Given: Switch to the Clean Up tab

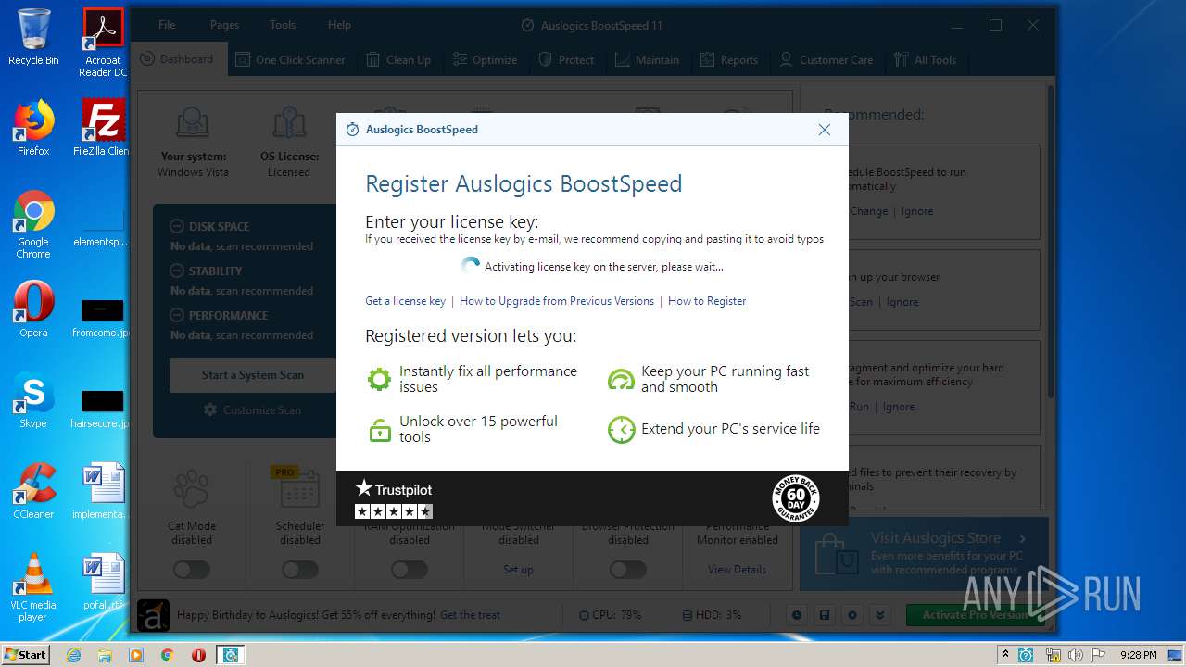Looking at the screenshot, I should [x=398, y=59].
